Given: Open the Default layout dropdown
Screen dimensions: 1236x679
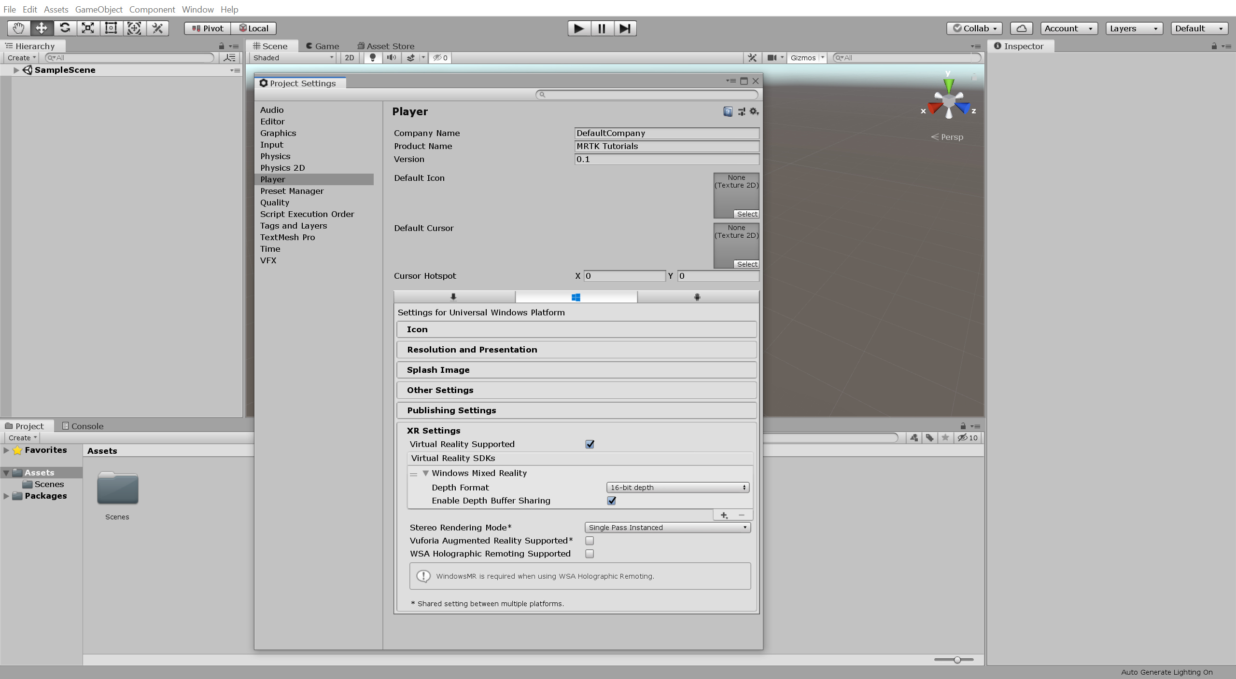Looking at the screenshot, I should [1199, 28].
